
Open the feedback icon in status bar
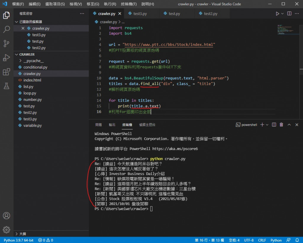(288, 240)
